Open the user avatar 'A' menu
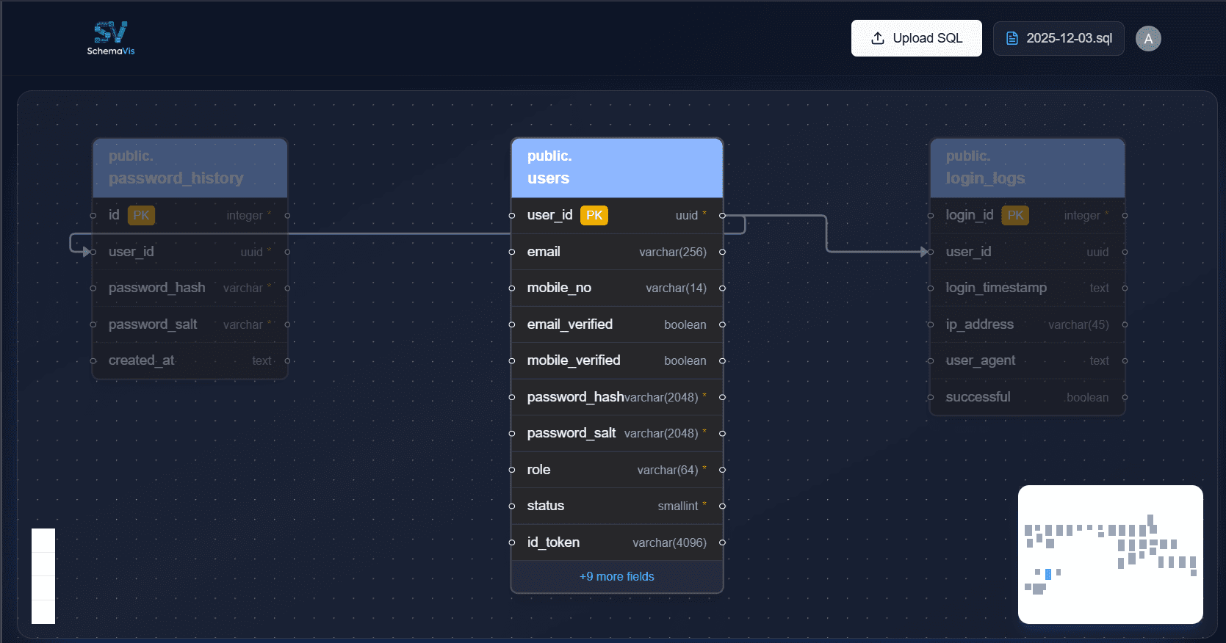This screenshot has width=1226, height=643. click(x=1148, y=39)
